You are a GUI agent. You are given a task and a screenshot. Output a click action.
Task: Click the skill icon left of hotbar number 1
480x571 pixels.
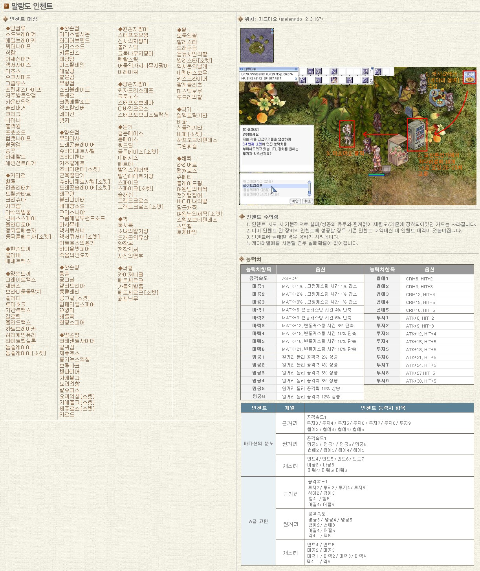pyautogui.click(x=365, y=71)
